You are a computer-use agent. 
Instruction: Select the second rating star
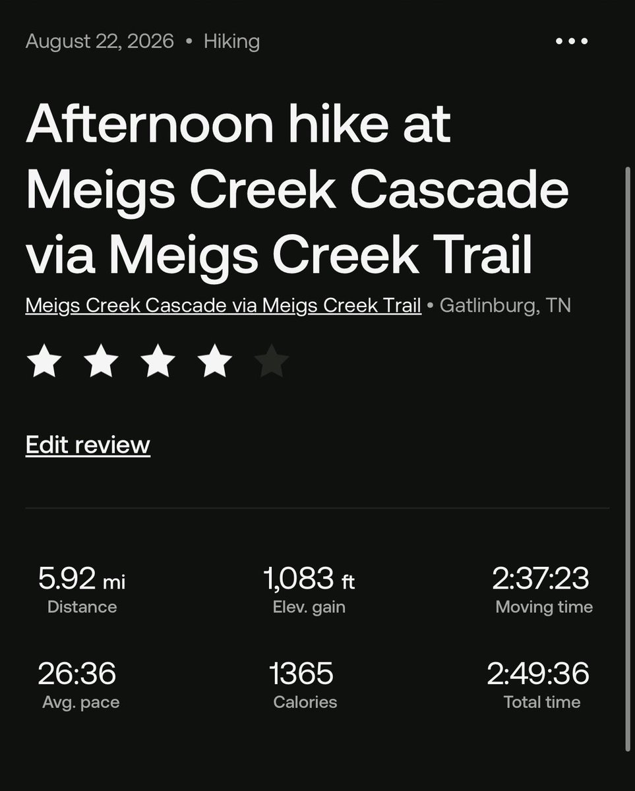click(101, 363)
